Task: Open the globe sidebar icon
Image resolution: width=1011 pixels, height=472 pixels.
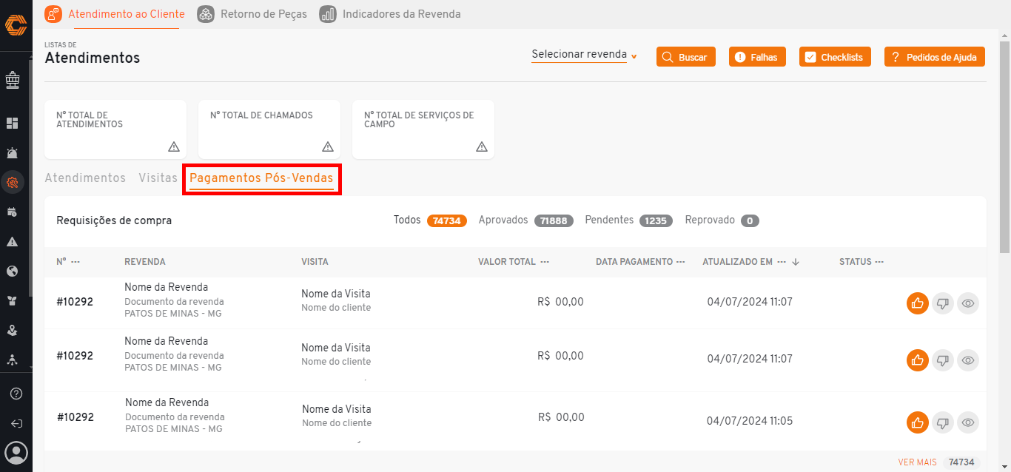Action: (x=12, y=271)
